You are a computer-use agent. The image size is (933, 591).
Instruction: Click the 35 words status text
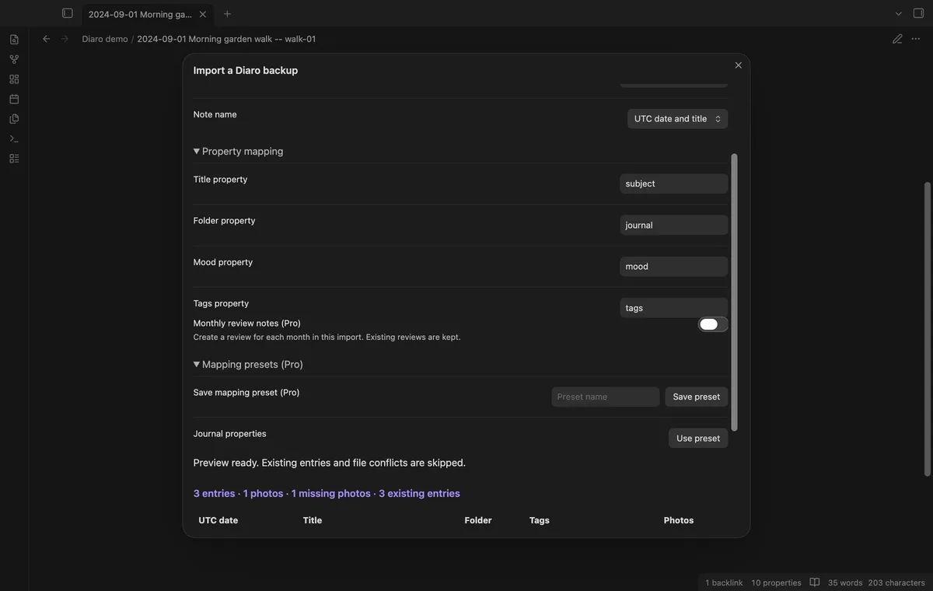pos(845,582)
